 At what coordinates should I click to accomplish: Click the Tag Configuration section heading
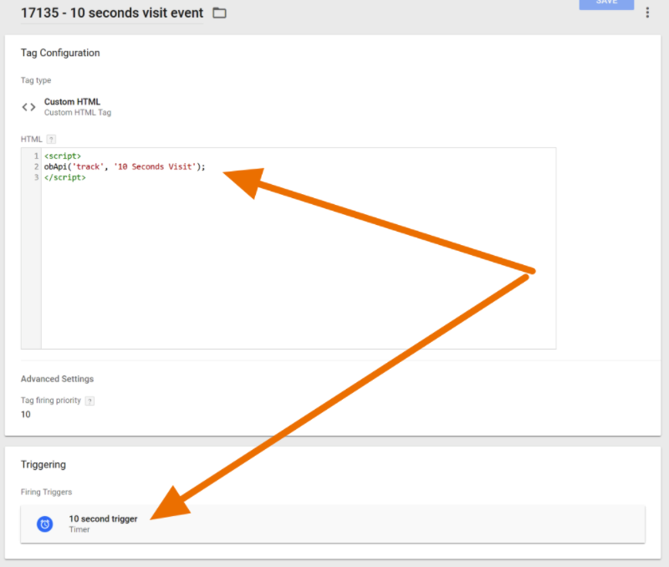pyautogui.click(x=60, y=53)
